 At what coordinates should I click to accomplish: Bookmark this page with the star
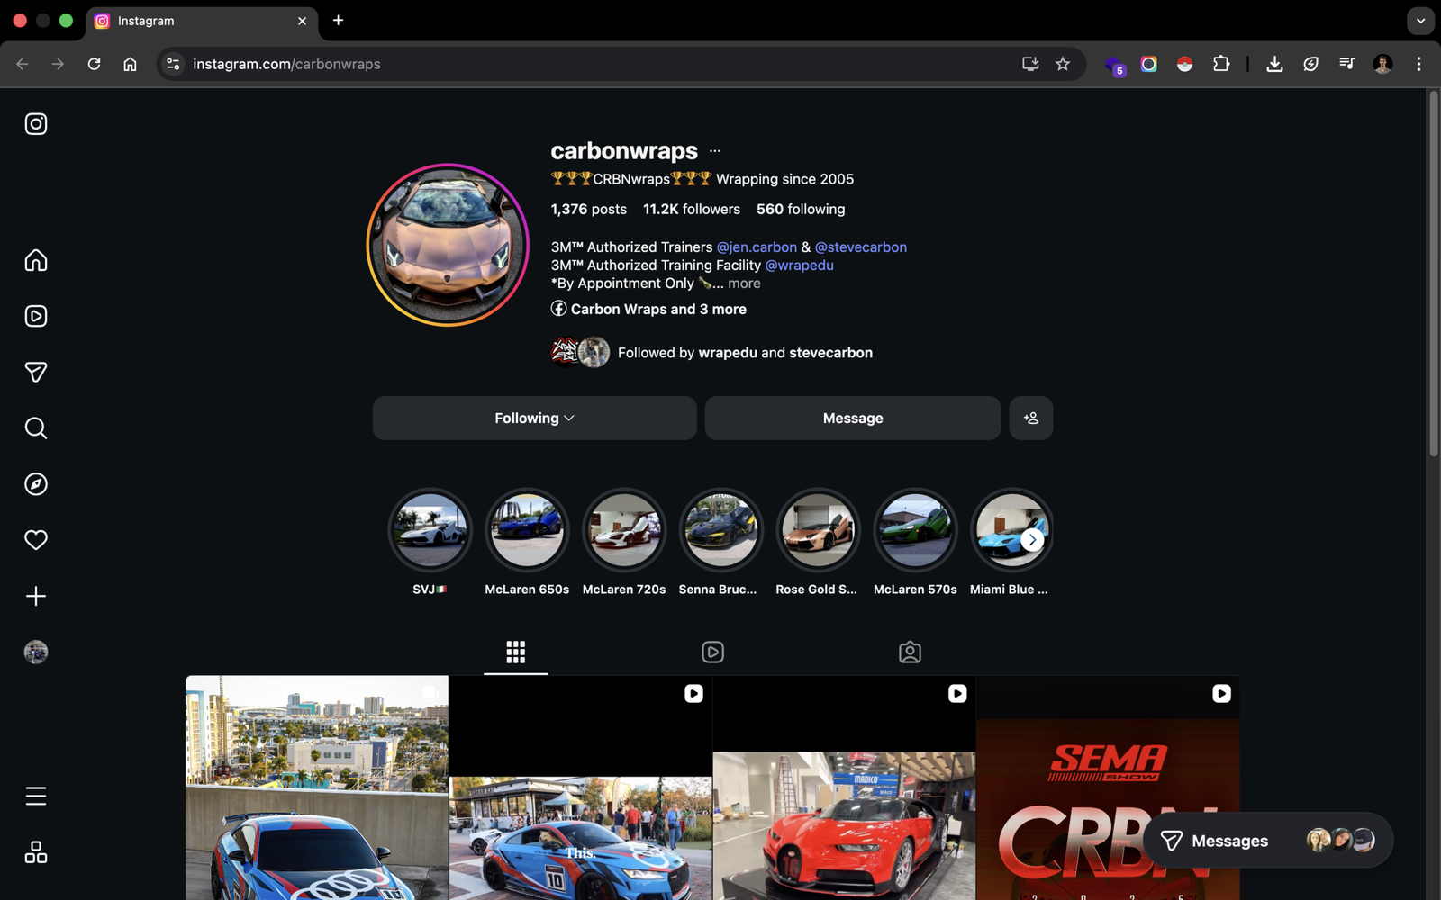pyautogui.click(x=1063, y=64)
